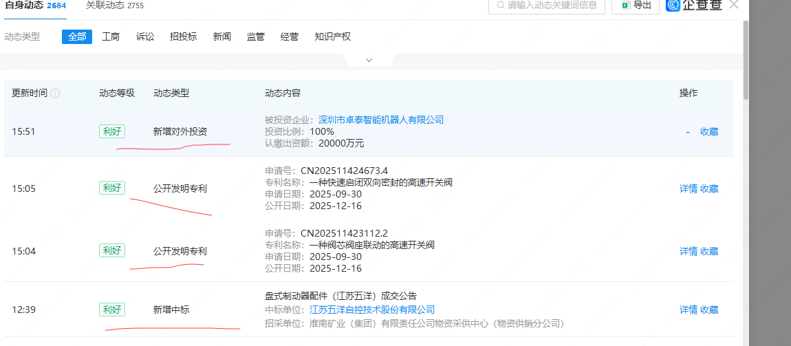This screenshot has height=346, width=791.
Task: Click the 利好 tag in 15:51 row
Action: pyautogui.click(x=112, y=131)
